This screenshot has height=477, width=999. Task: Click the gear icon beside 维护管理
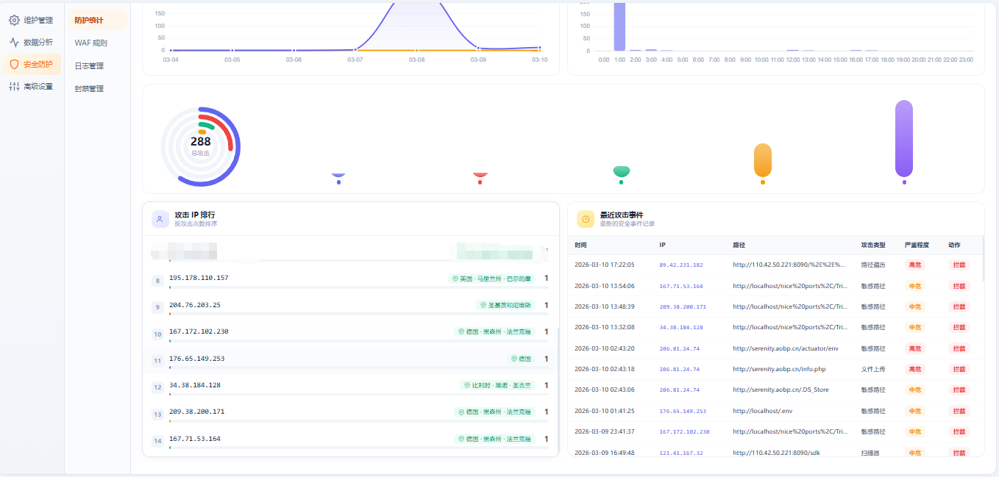tap(14, 21)
